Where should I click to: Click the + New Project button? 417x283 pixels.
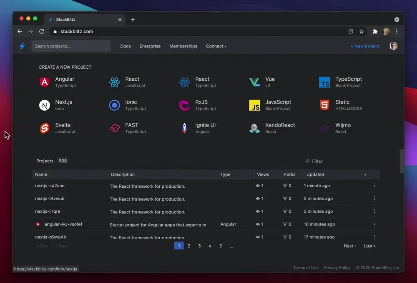coord(365,46)
